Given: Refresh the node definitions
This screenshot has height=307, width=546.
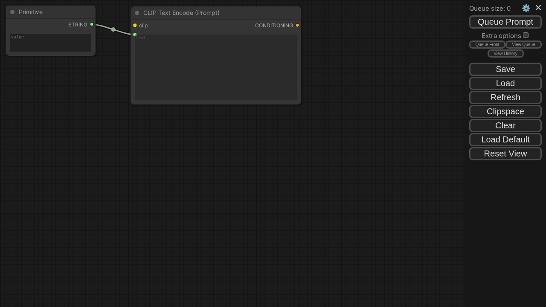Looking at the screenshot, I should [505, 97].
